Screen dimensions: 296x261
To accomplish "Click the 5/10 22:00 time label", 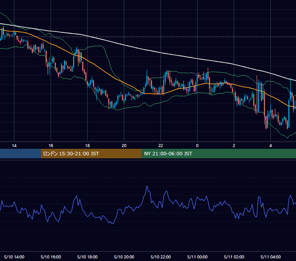I will coord(161,257).
